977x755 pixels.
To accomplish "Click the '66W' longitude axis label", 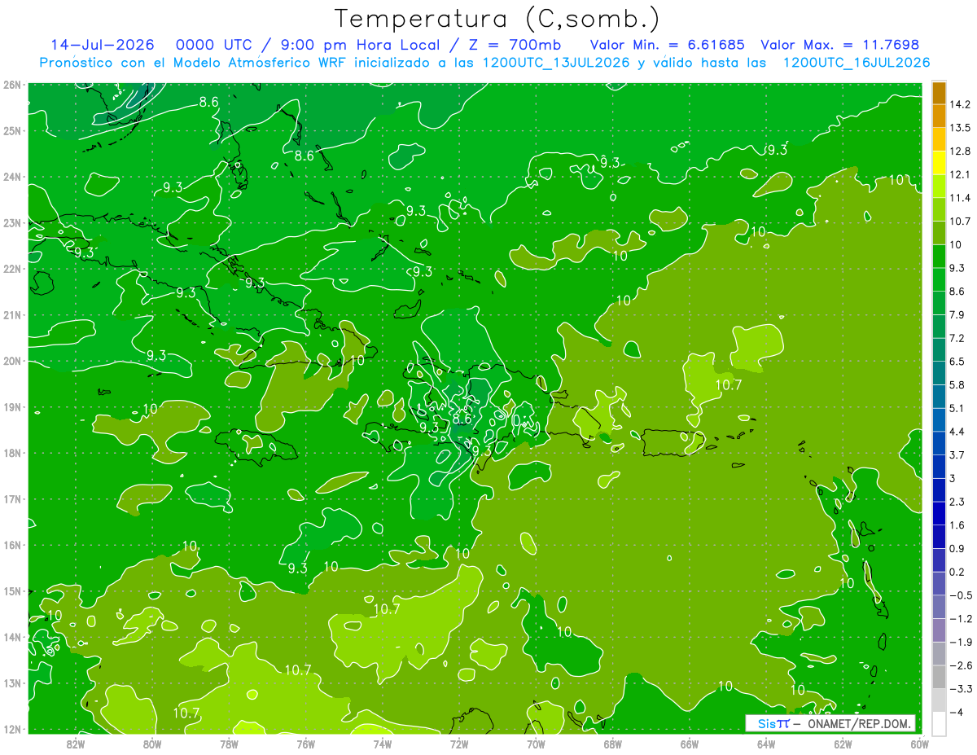I will point(690,744).
